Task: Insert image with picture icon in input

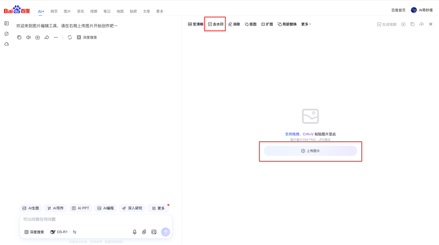Action: 154,232
